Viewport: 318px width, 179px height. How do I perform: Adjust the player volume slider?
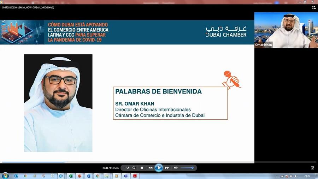[x=187, y=168]
